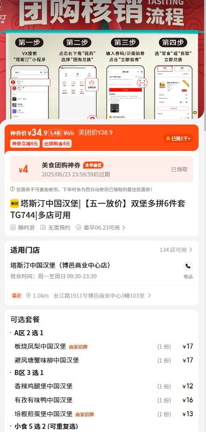Tap the 随时退 refund policy icon
The image size is (206, 432).
(13, 227)
